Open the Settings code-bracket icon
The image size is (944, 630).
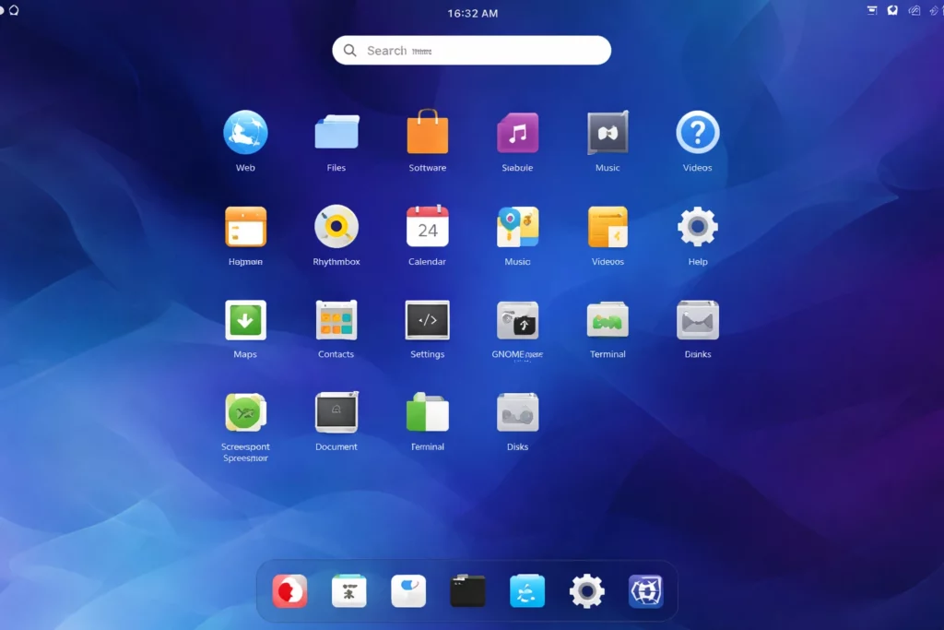click(428, 320)
